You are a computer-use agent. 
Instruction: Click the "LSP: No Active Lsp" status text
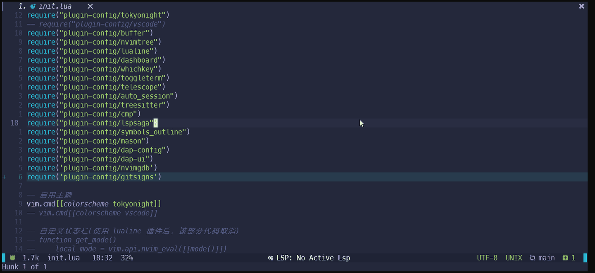pos(313,258)
